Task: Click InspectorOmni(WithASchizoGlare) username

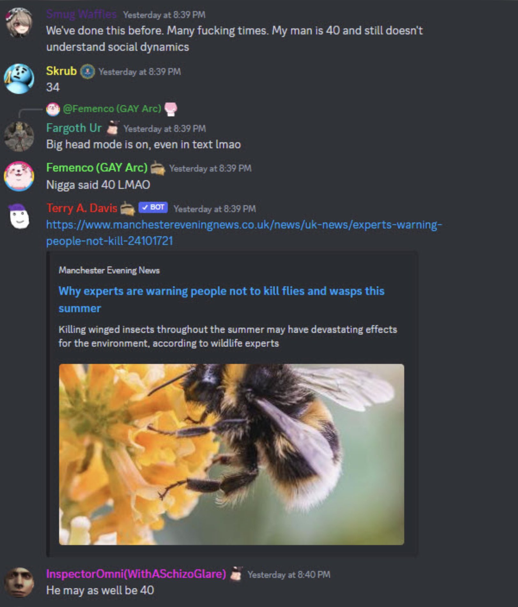Action: (136, 574)
